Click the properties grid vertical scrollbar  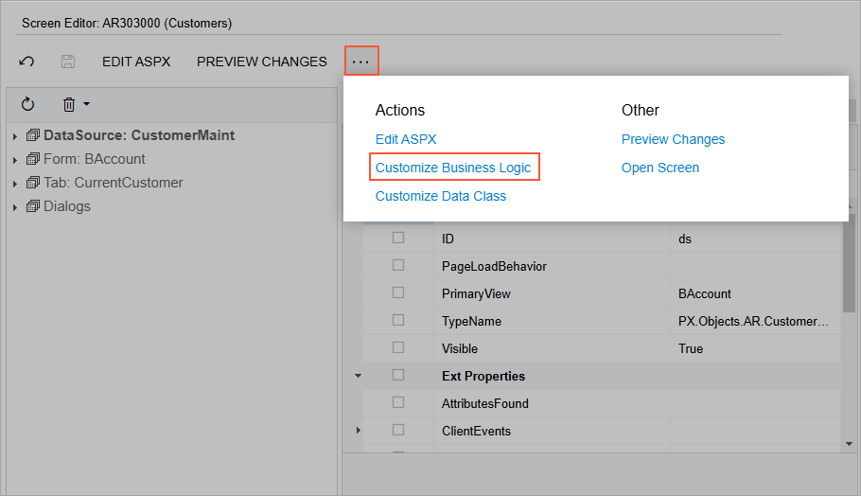point(849,284)
